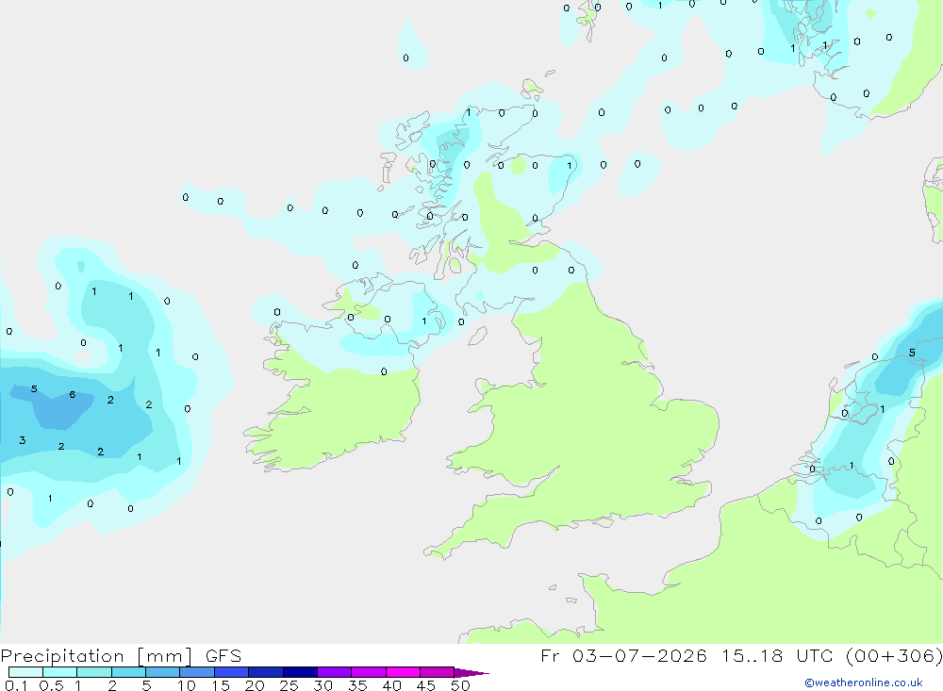
Task: Click the '15' legend scale label
Action: click(x=221, y=685)
